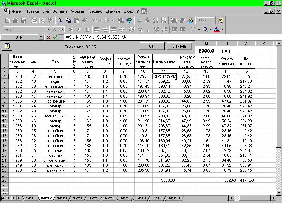Open Print Preview icon

pos(42,20)
